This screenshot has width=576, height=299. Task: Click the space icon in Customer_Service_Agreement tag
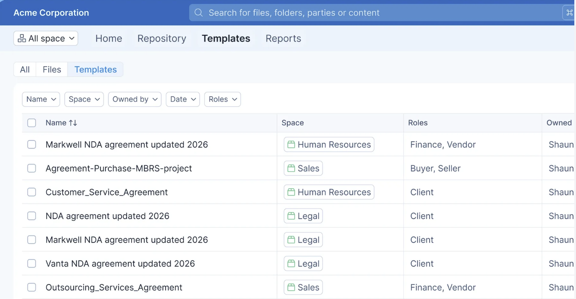[291, 192]
